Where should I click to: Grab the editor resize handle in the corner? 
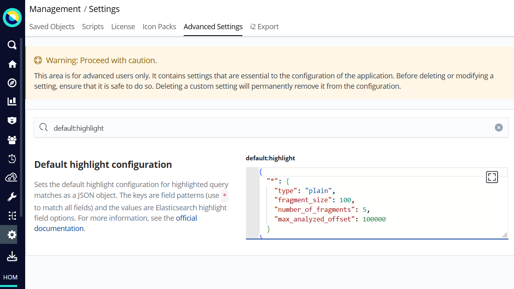pos(504,235)
